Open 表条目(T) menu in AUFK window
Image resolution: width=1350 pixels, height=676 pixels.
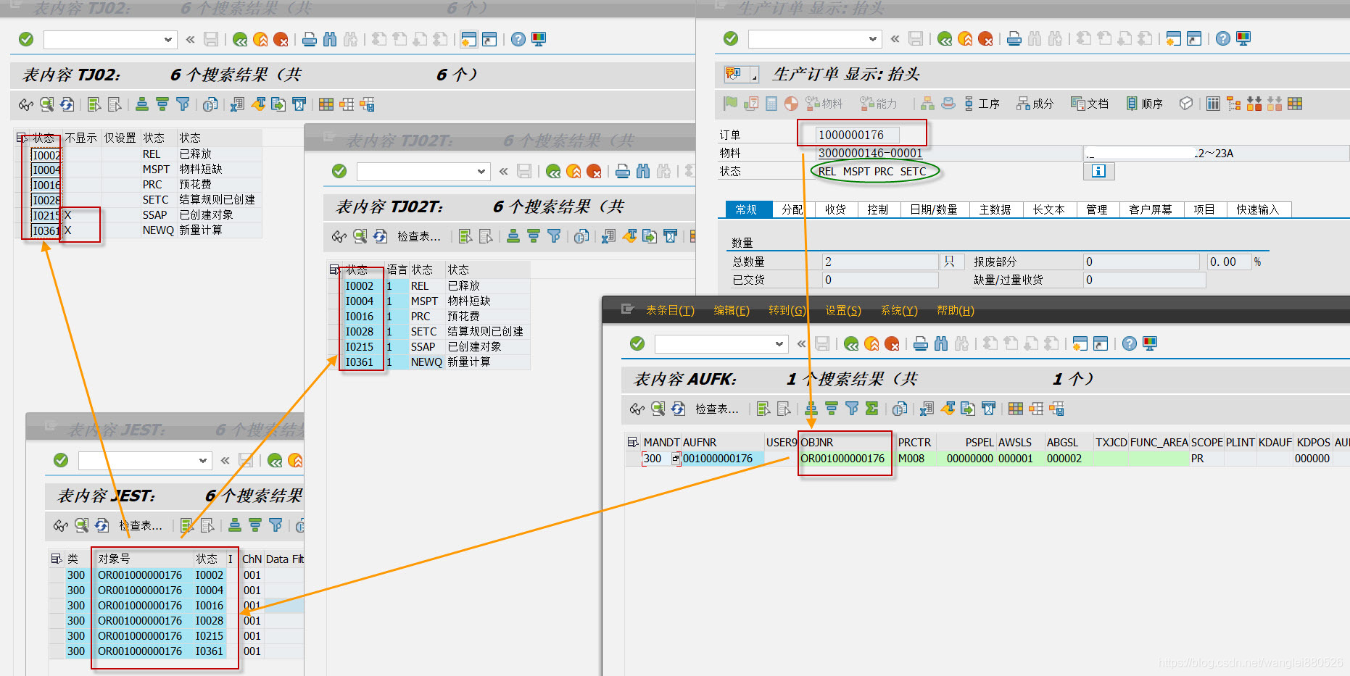(x=670, y=310)
